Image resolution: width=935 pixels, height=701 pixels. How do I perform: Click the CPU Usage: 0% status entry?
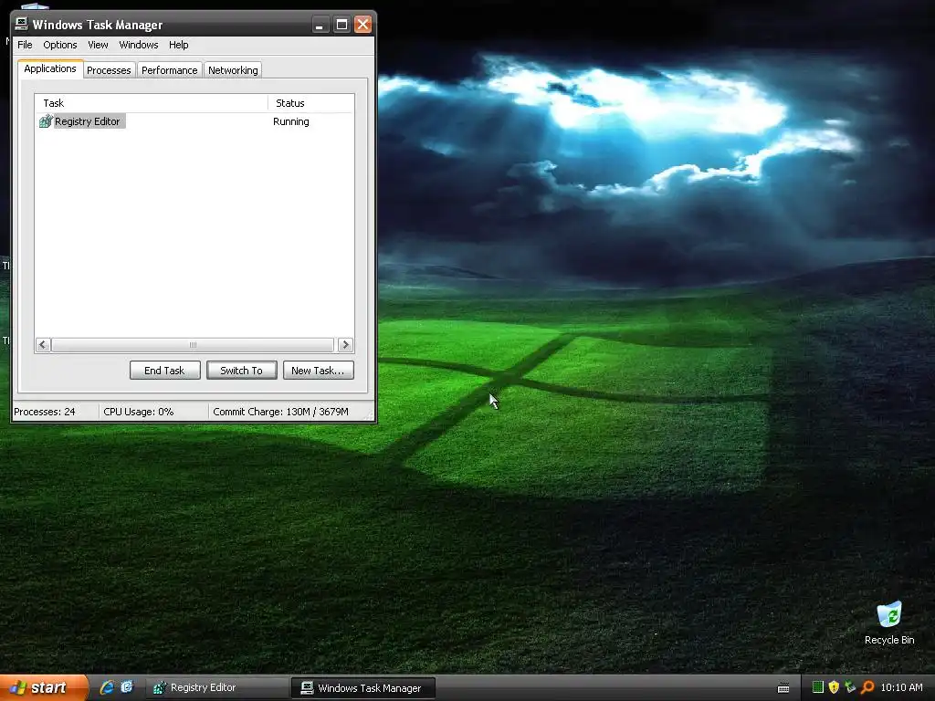[139, 412]
